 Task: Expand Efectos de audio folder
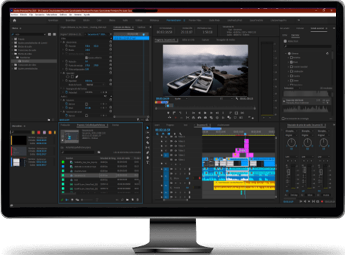tap(12, 47)
